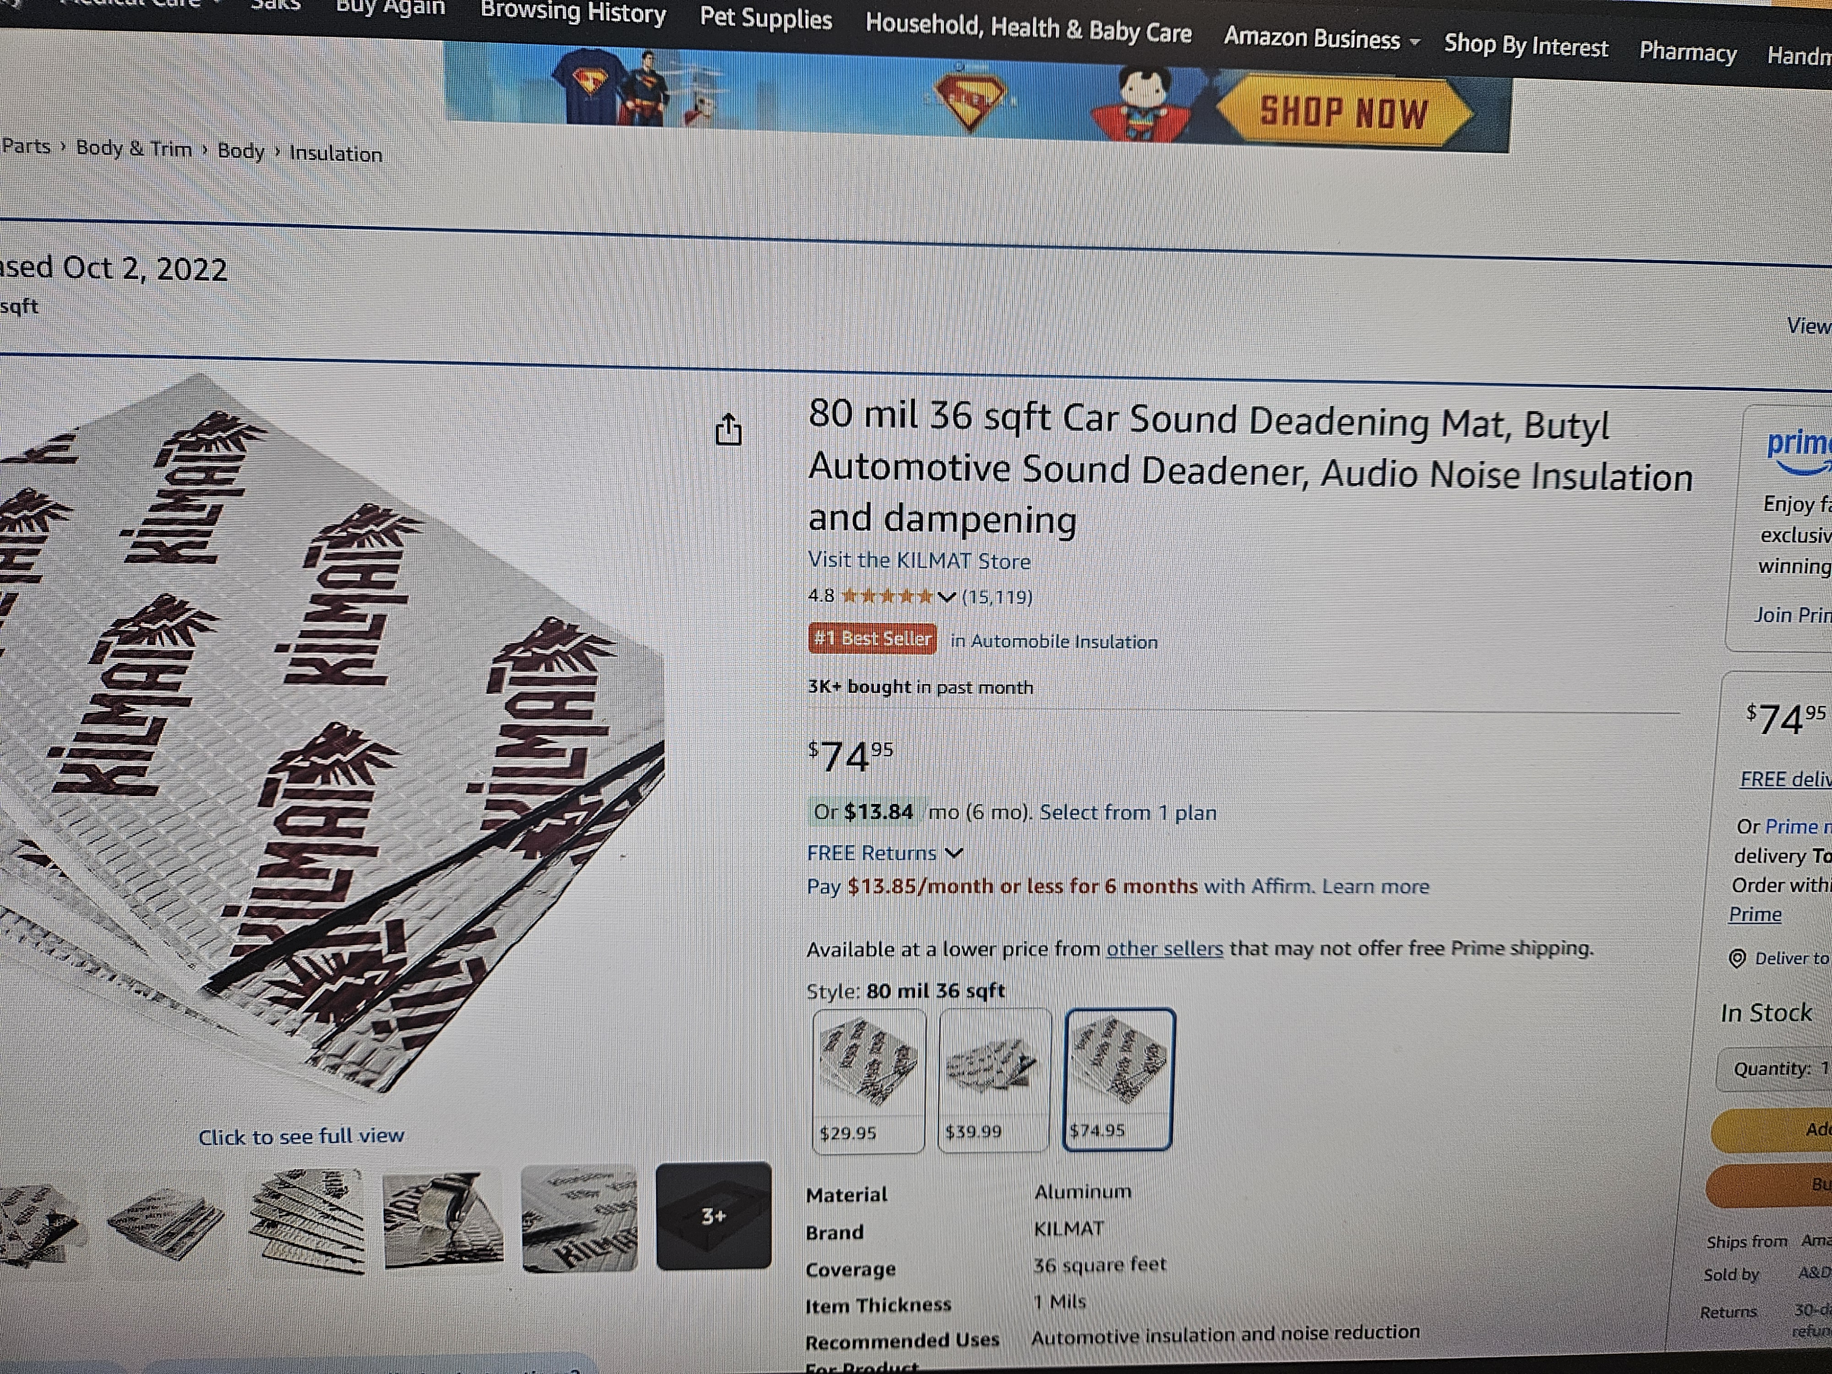Select the $29.95 style option
1832x1374 pixels.
[x=868, y=1080]
